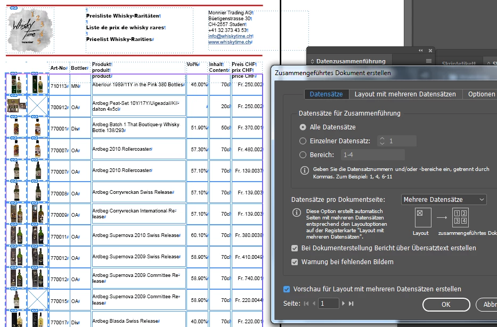Click price 'Fr. 740.00' cell
Image resolution: width=497 pixels, height=327 pixels.
247,278
